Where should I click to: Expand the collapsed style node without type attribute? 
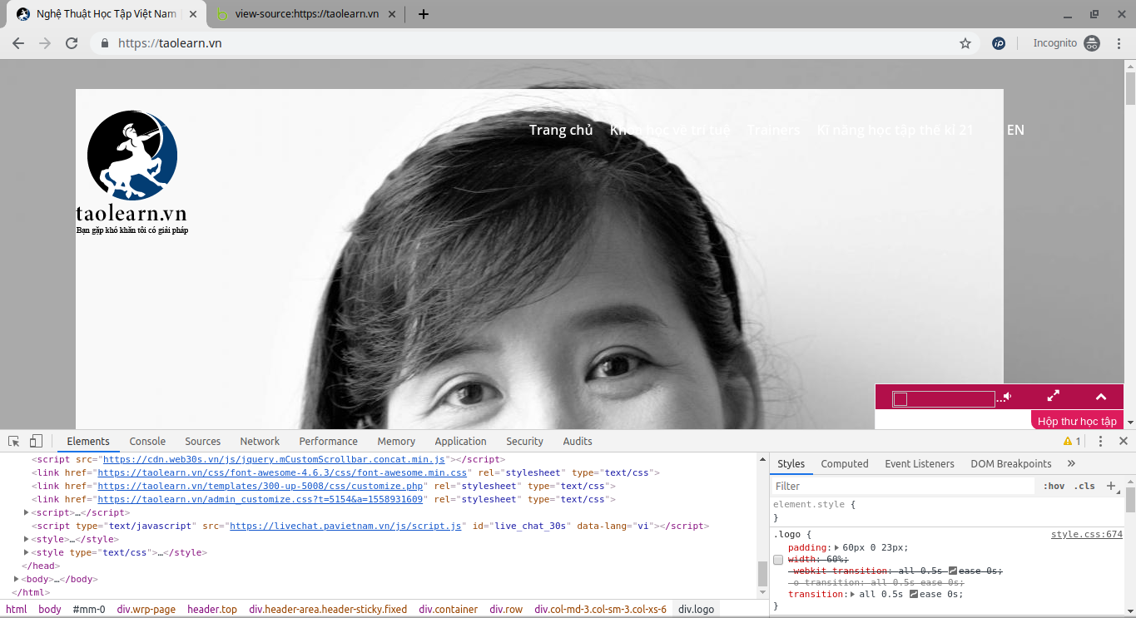coord(27,539)
